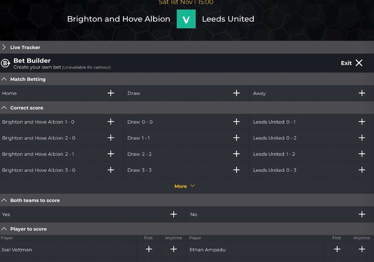The height and width of the screenshot is (262, 374).
Task: Collapse the Both teams to score section
Action: tap(4, 200)
